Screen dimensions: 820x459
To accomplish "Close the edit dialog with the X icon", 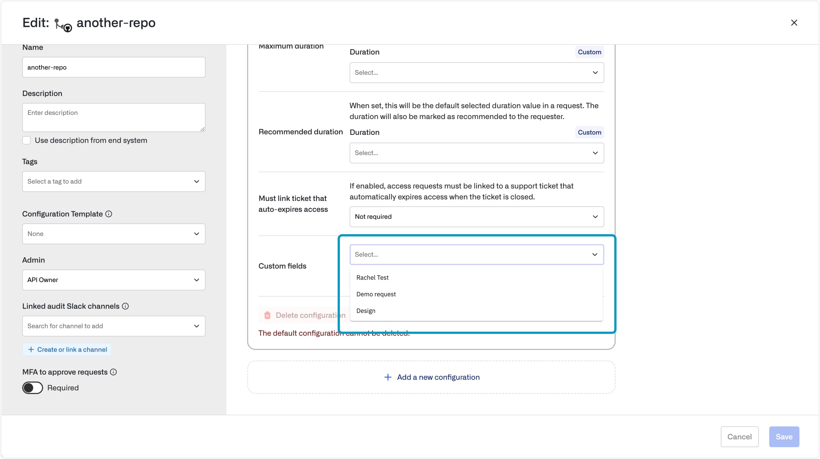I will click(x=794, y=23).
